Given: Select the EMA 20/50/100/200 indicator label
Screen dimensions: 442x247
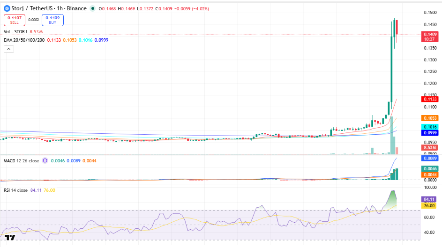Looking at the screenshot, I should [x=24, y=40].
